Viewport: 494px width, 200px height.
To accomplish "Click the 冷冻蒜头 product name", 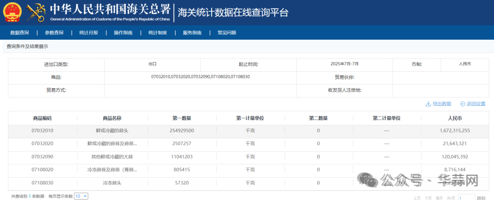I will [x=112, y=183].
